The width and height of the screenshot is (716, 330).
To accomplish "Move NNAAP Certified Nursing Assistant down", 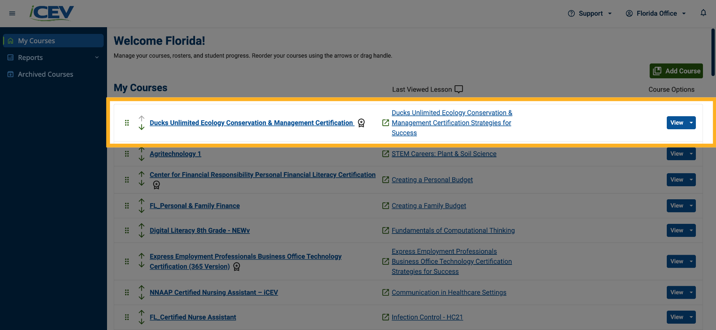I will click(141, 297).
